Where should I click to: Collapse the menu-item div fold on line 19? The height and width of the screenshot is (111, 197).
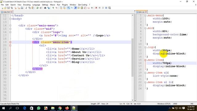tap(10, 42)
